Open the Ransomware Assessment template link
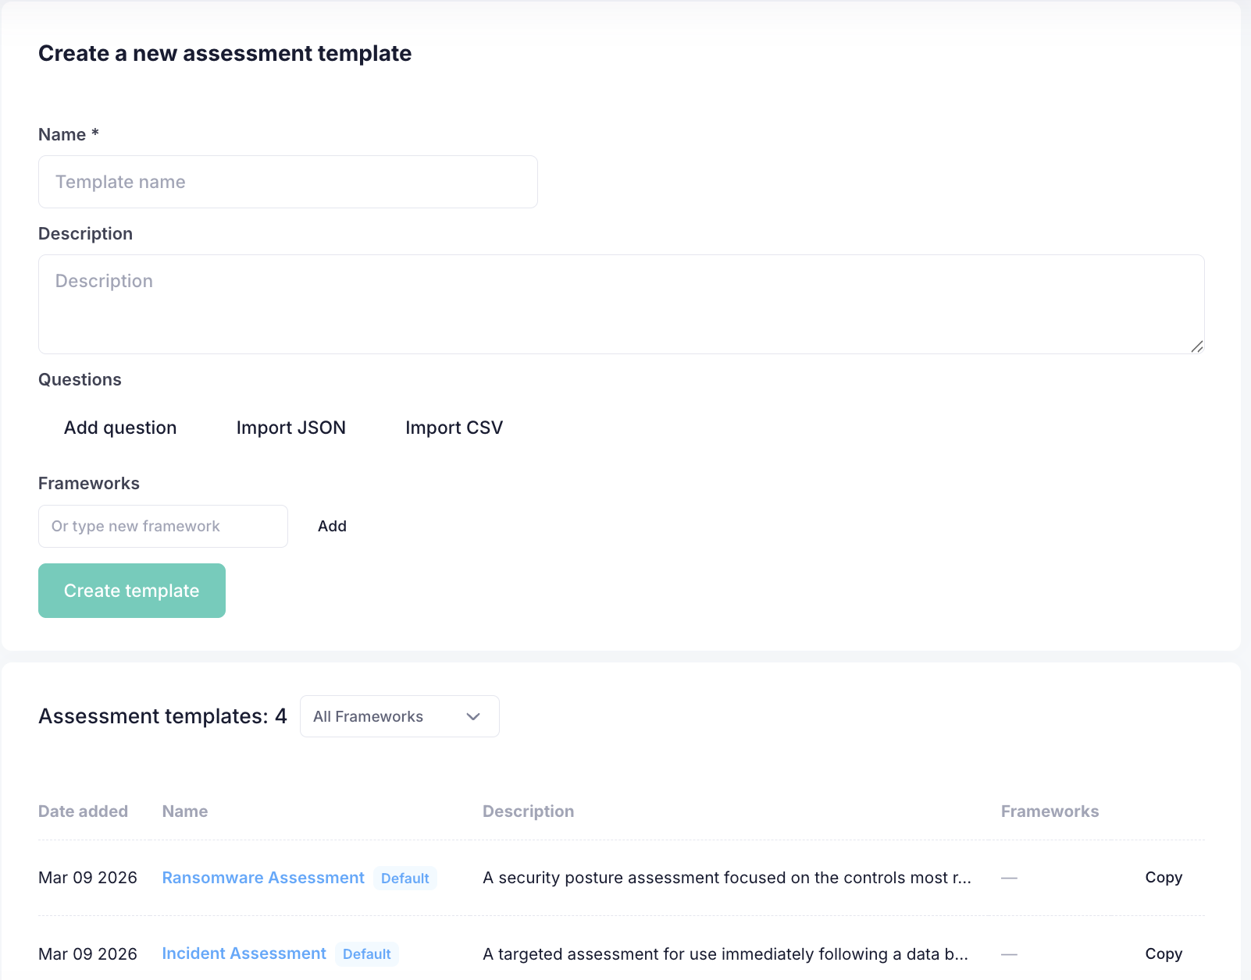1251x980 pixels. pos(263,878)
